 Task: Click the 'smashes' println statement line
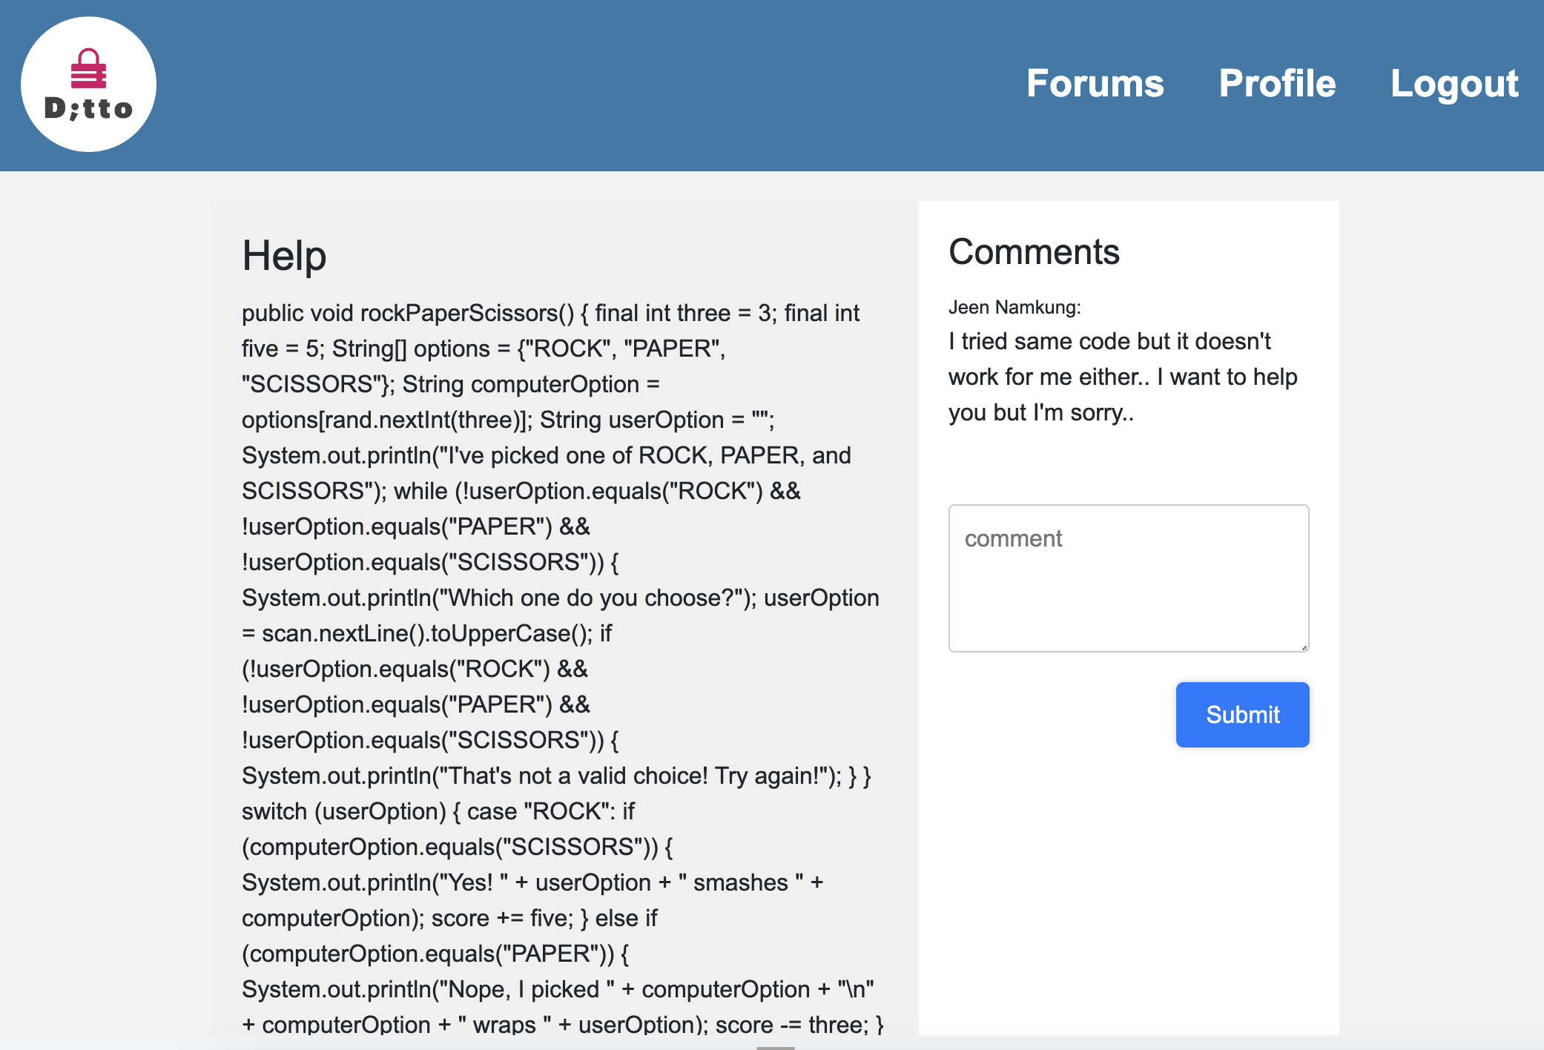532,882
